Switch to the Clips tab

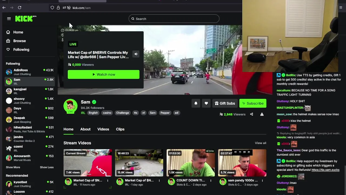120,129
